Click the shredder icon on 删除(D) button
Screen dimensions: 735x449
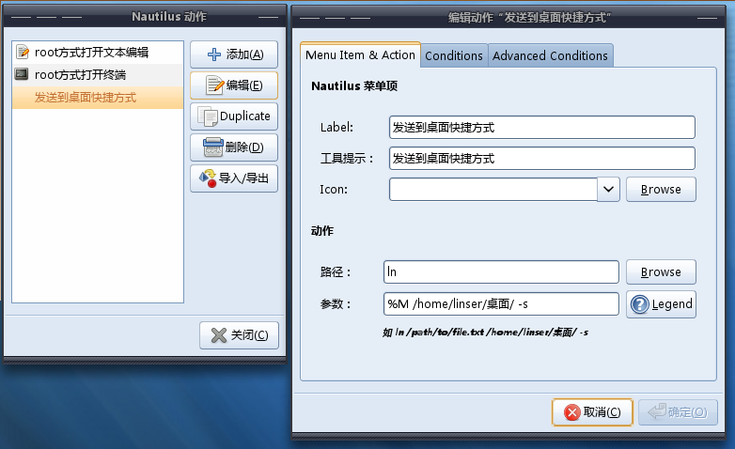(x=213, y=147)
